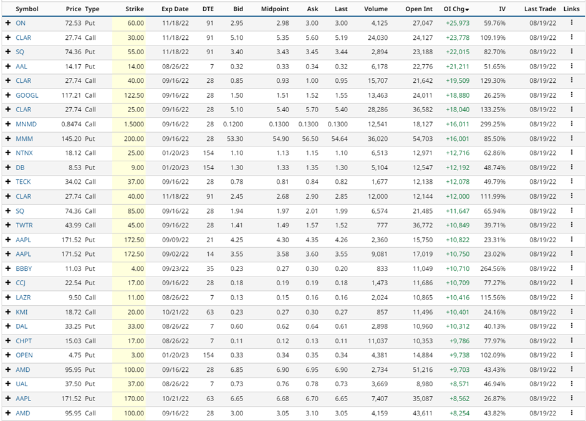The image size is (586, 421).
Task: Sort by the Symbol column header
Action: (x=27, y=9)
